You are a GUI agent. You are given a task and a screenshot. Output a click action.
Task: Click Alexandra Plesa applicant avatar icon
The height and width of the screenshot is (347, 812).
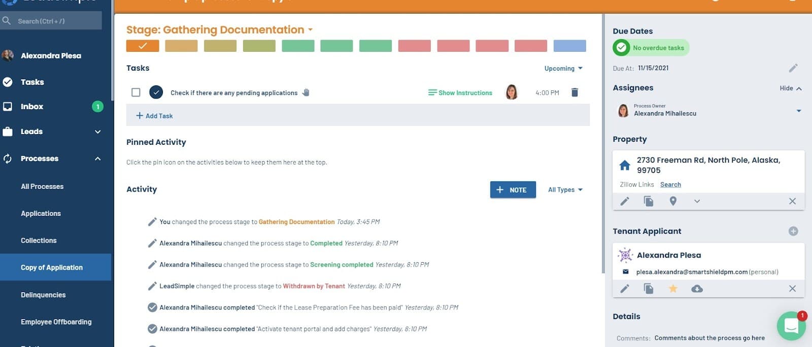[625, 255]
